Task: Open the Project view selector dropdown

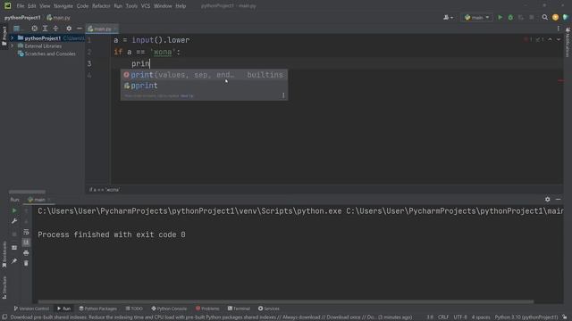Action: point(18,29)
